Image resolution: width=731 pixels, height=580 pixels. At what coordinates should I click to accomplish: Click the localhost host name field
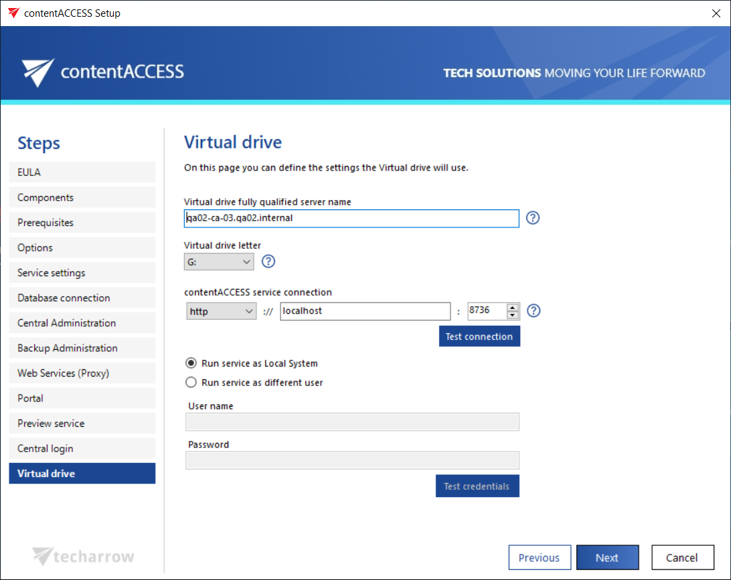365,311
